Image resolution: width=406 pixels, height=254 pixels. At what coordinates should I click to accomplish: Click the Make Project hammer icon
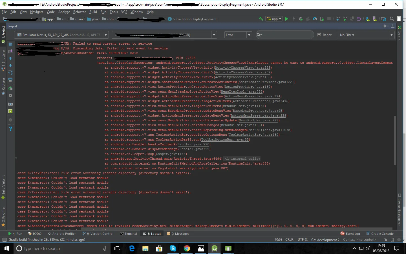(x=261, y=19)
